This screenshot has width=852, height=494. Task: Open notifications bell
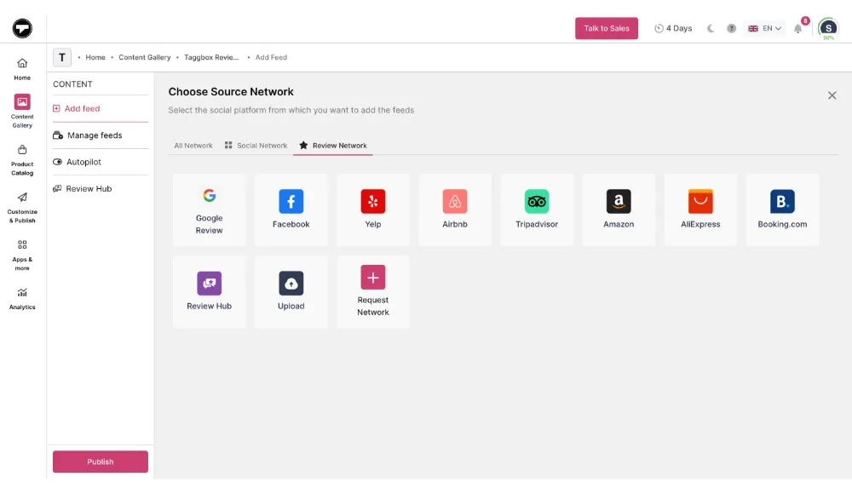click(x=797, y=28)
